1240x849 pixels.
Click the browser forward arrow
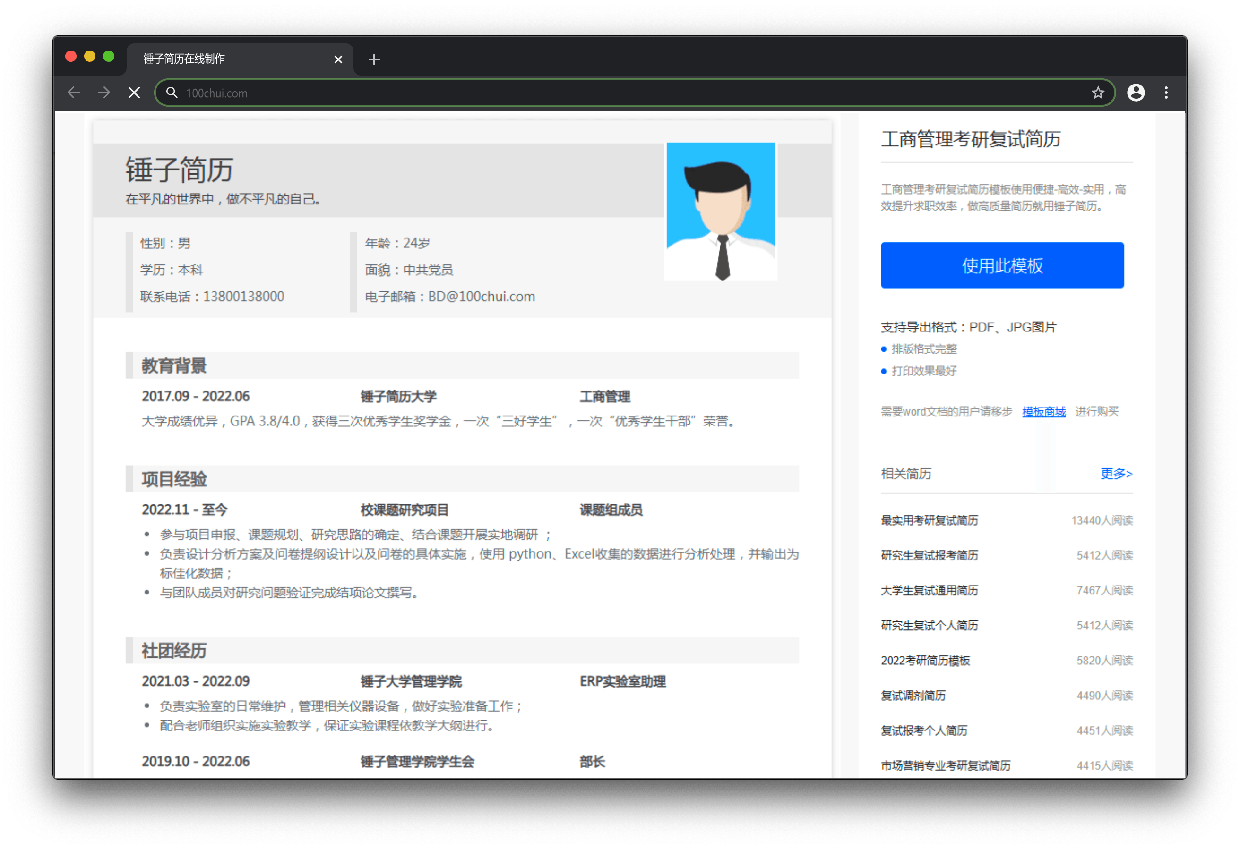pos(104,93)
